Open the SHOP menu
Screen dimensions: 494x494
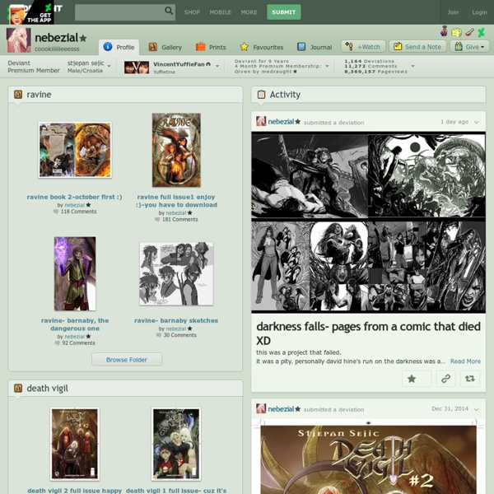point(192,12)
